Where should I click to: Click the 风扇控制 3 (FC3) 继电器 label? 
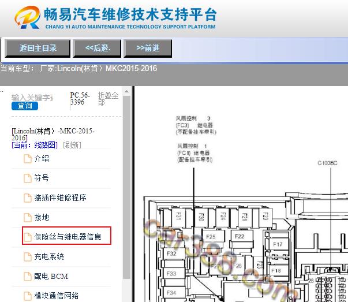point(196,125)
